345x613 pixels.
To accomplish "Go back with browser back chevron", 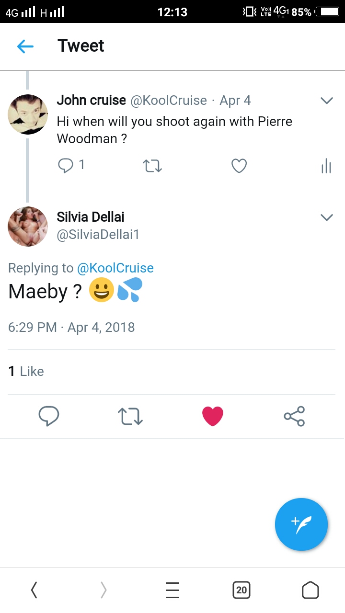I will click(34, 590).
